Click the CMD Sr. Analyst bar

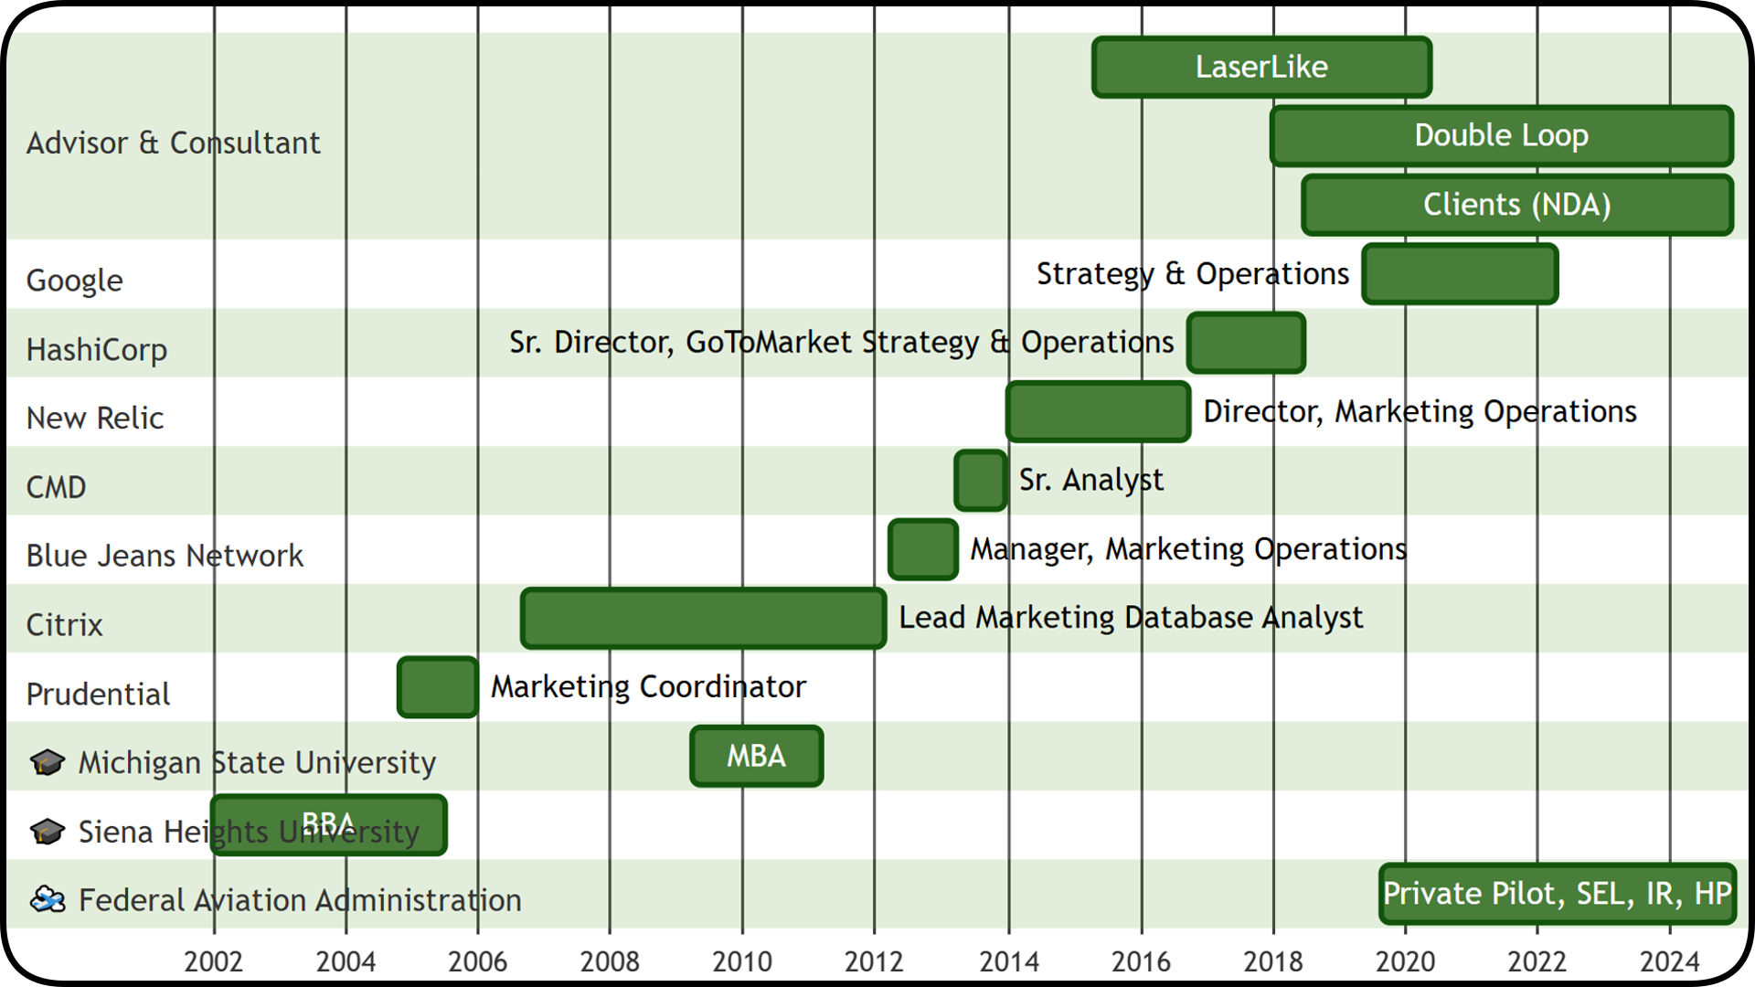click(981, 481)
